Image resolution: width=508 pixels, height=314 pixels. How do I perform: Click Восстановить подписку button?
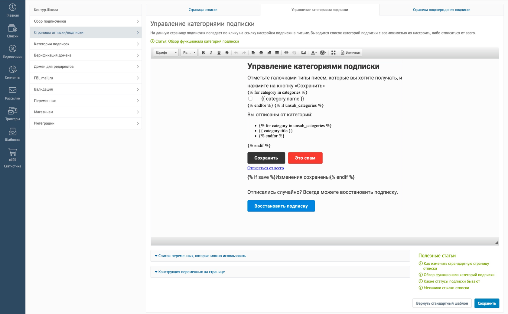pos(281,206)
